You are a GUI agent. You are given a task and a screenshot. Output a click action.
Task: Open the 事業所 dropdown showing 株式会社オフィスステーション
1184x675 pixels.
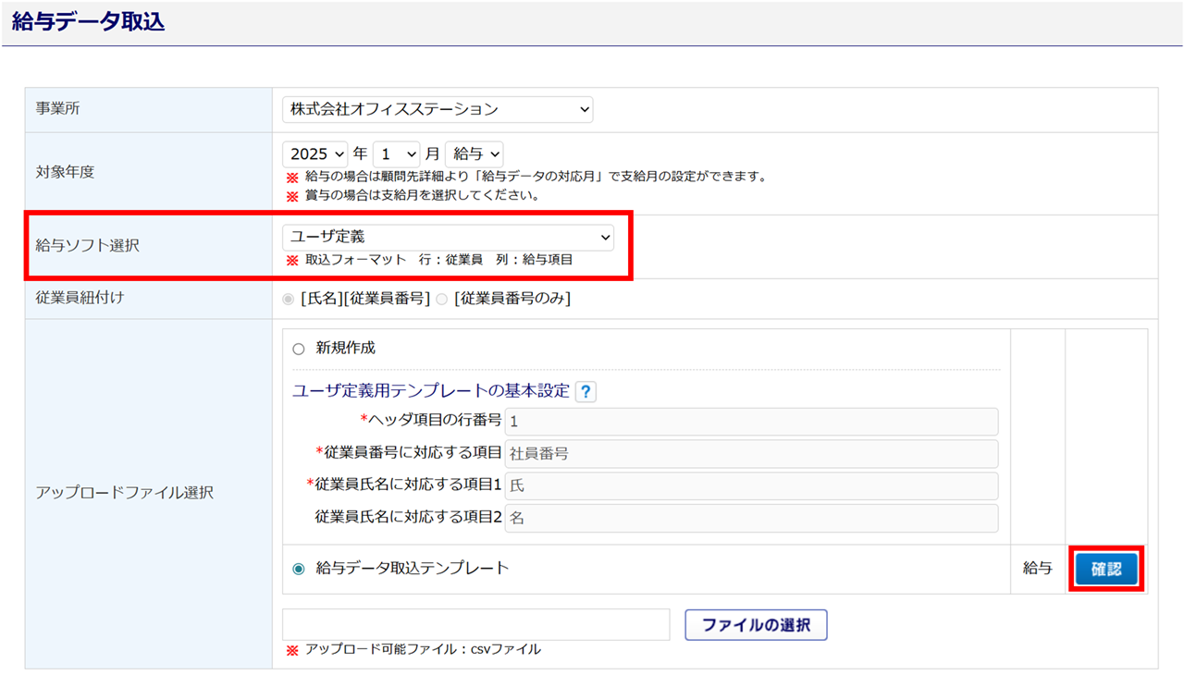437,109
